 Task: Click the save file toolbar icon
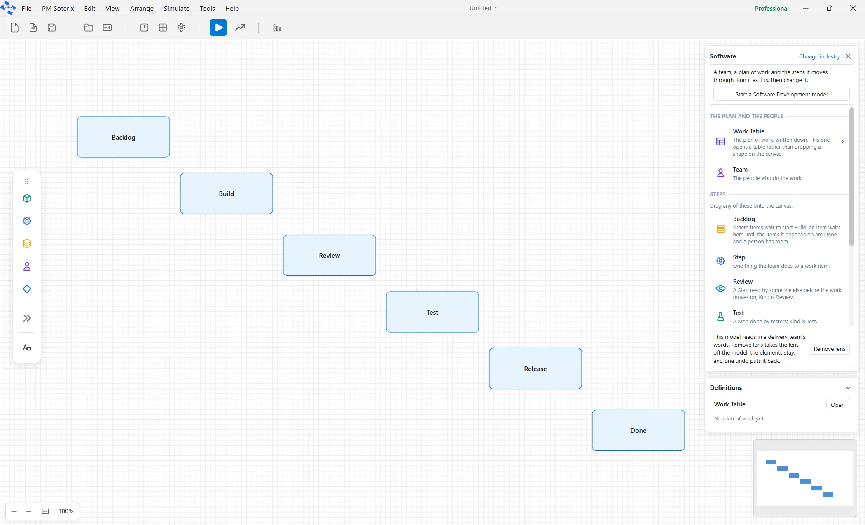point(51,28)
